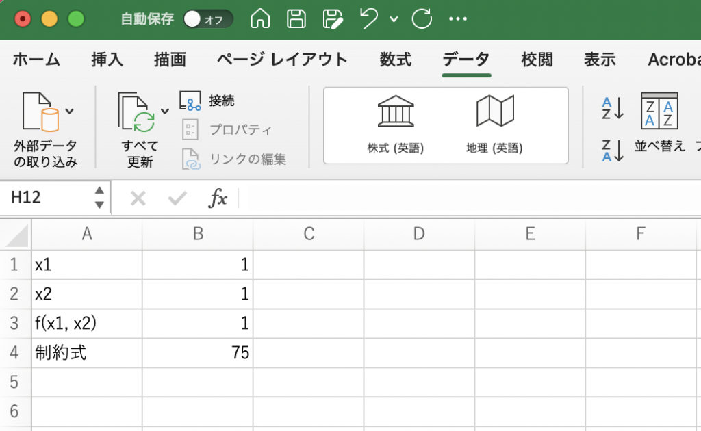Click the リンクの編集 icon
701x431 pixels.
191,159
